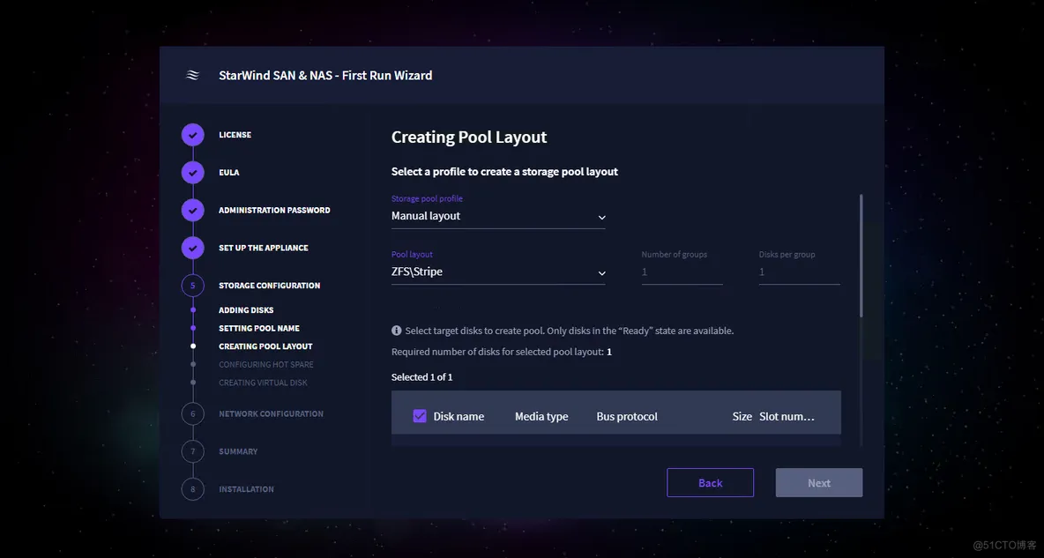Sort by the Disk name column header

pyautogui.click(x=459, y=416)
